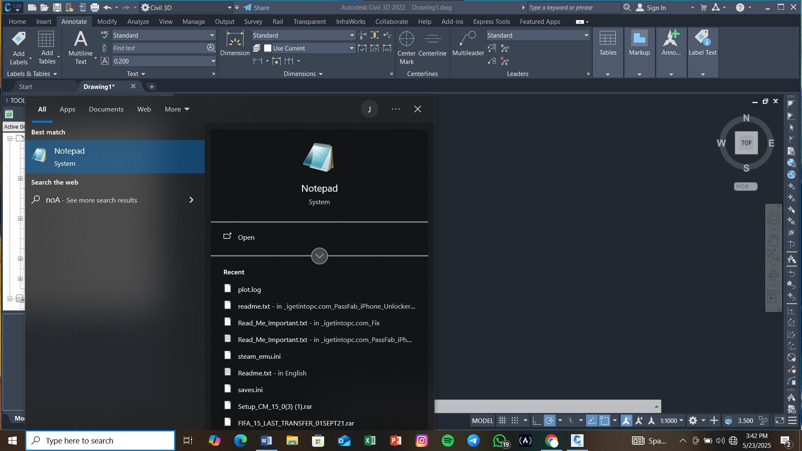
Task: Select the Apps search filter tab
Action: pyautogui.click(x=67, y=109)
